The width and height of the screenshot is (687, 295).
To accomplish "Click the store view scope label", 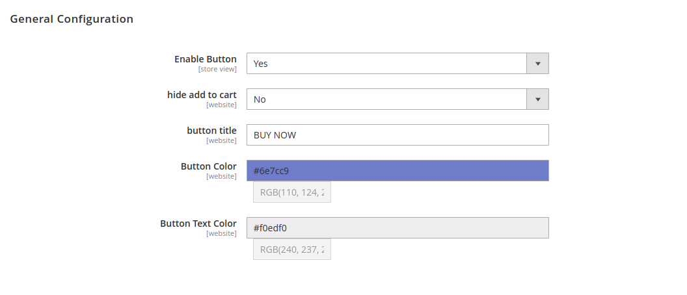I will point(217,69).
